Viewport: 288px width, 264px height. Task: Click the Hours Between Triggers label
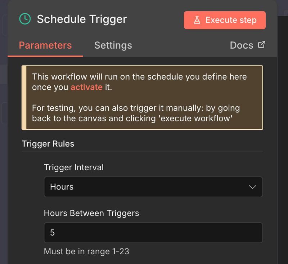pyautogui.click(x=91, y=213)
